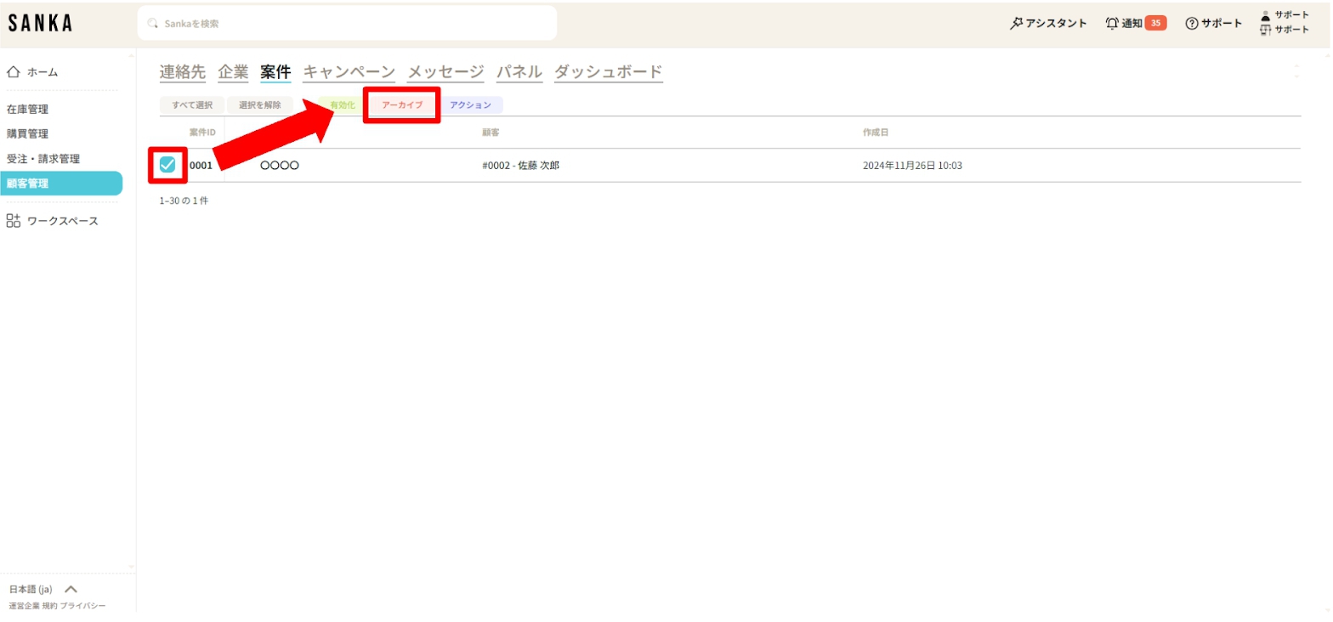The height and width of the screenshot is (622, 1333).
Task: Click customer #0002 - 佐藤 次郎
Action: click(520, 166)
